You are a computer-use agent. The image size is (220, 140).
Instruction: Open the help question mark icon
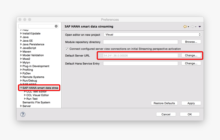pos(23,114)
